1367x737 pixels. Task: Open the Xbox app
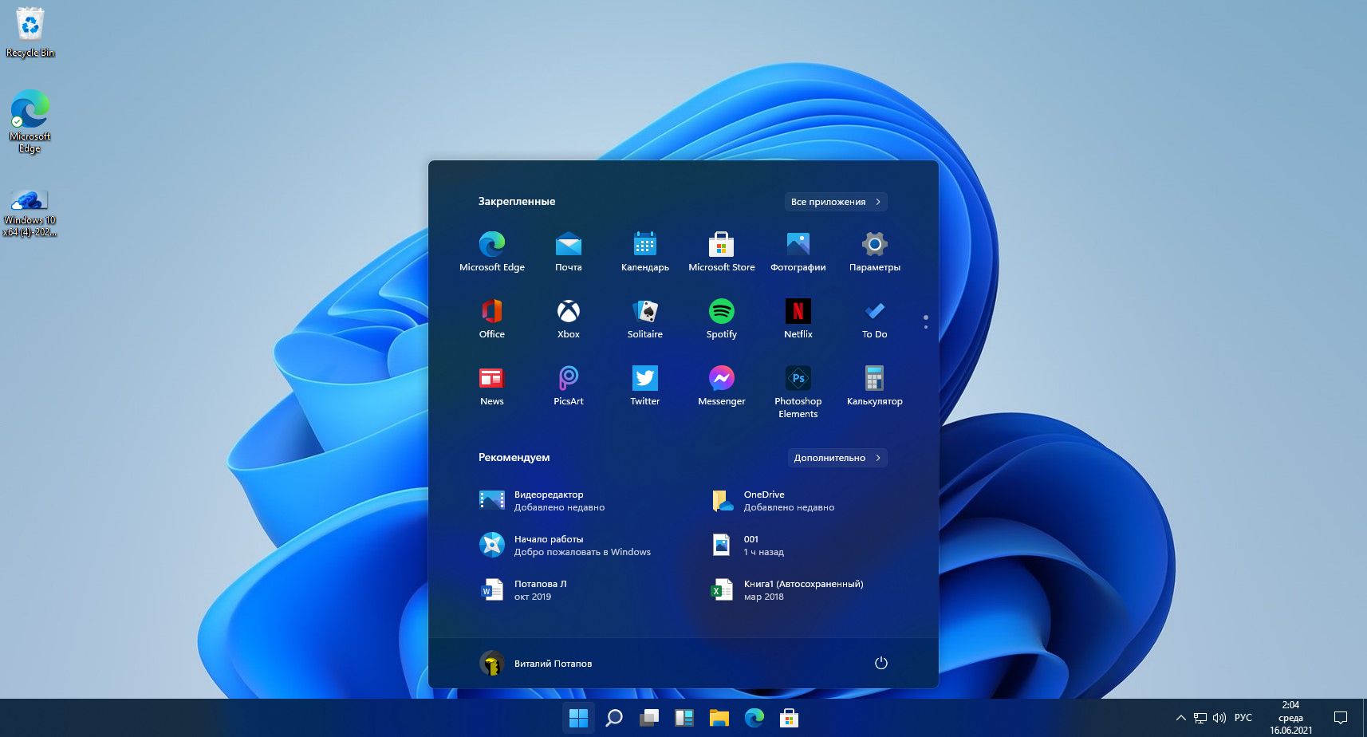coord(569,318)
